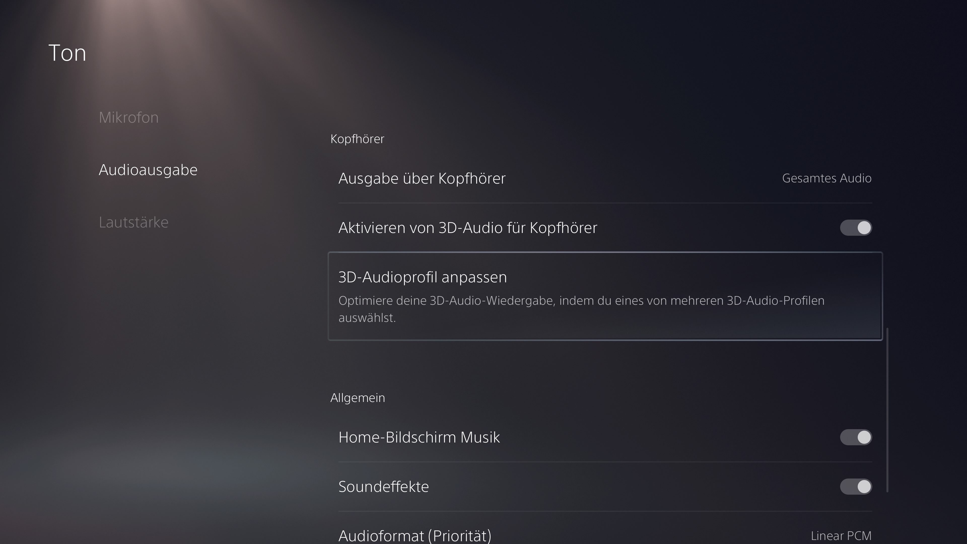Click the settings list scrollbar
The width and height of the screenshot is (967, 544).
point(887,409)
